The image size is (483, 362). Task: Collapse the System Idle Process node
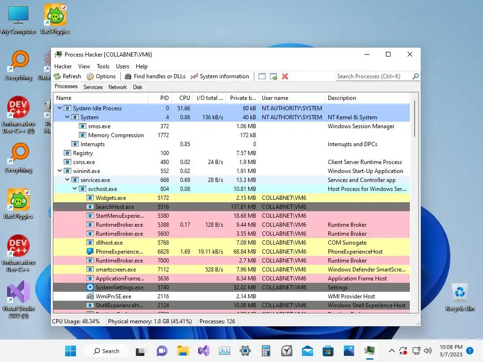pos(59,108)
